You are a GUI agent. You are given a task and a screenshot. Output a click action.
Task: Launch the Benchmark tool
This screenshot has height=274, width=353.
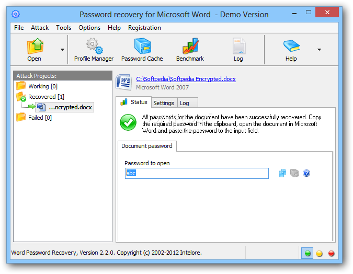click(190, 50)
